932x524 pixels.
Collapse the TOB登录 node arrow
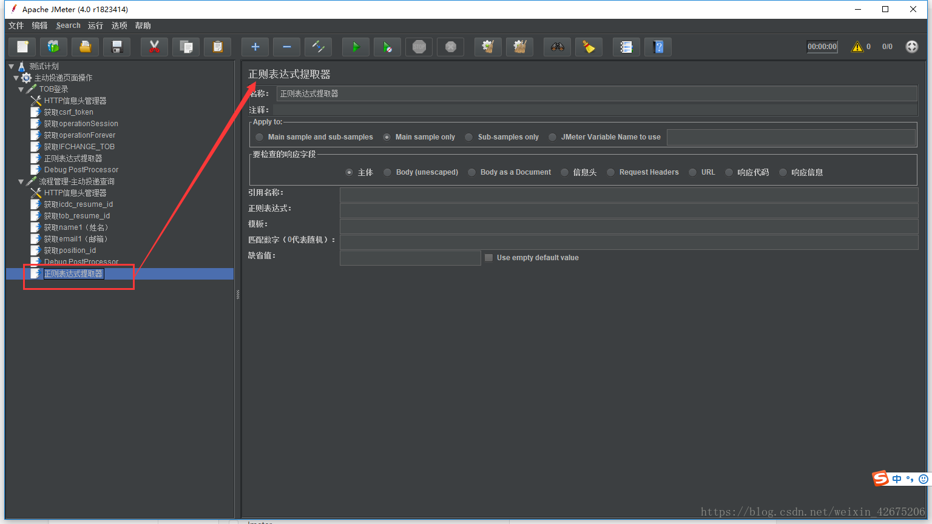pyautogui.click(x=21, y=89)
